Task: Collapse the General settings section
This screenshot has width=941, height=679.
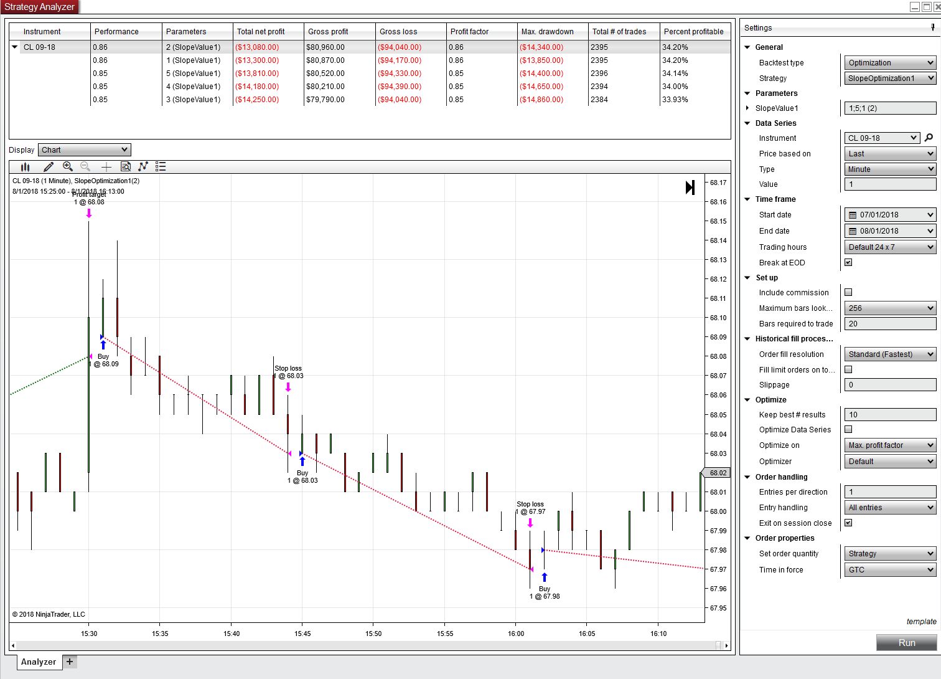Action: click(x=747, y=47)
